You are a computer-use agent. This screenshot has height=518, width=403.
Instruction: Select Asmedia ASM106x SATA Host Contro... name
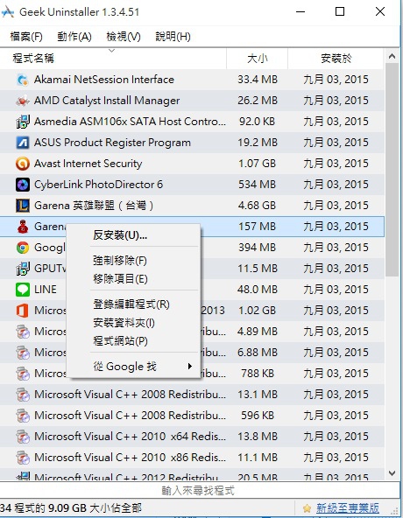pos(130,122)
